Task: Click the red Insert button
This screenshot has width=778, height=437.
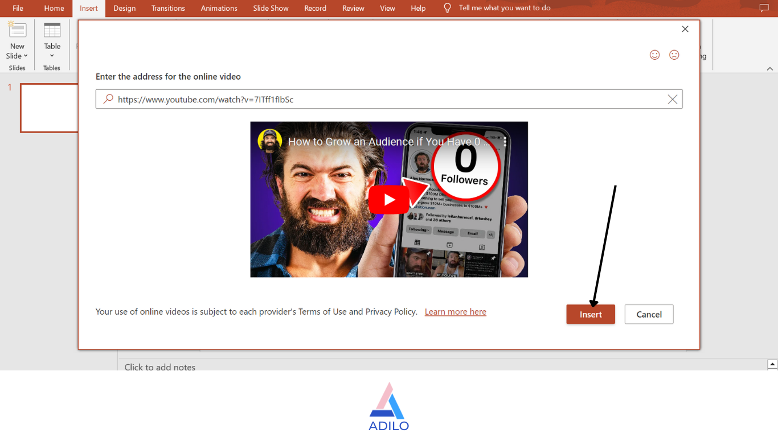Action: (591, 314)
